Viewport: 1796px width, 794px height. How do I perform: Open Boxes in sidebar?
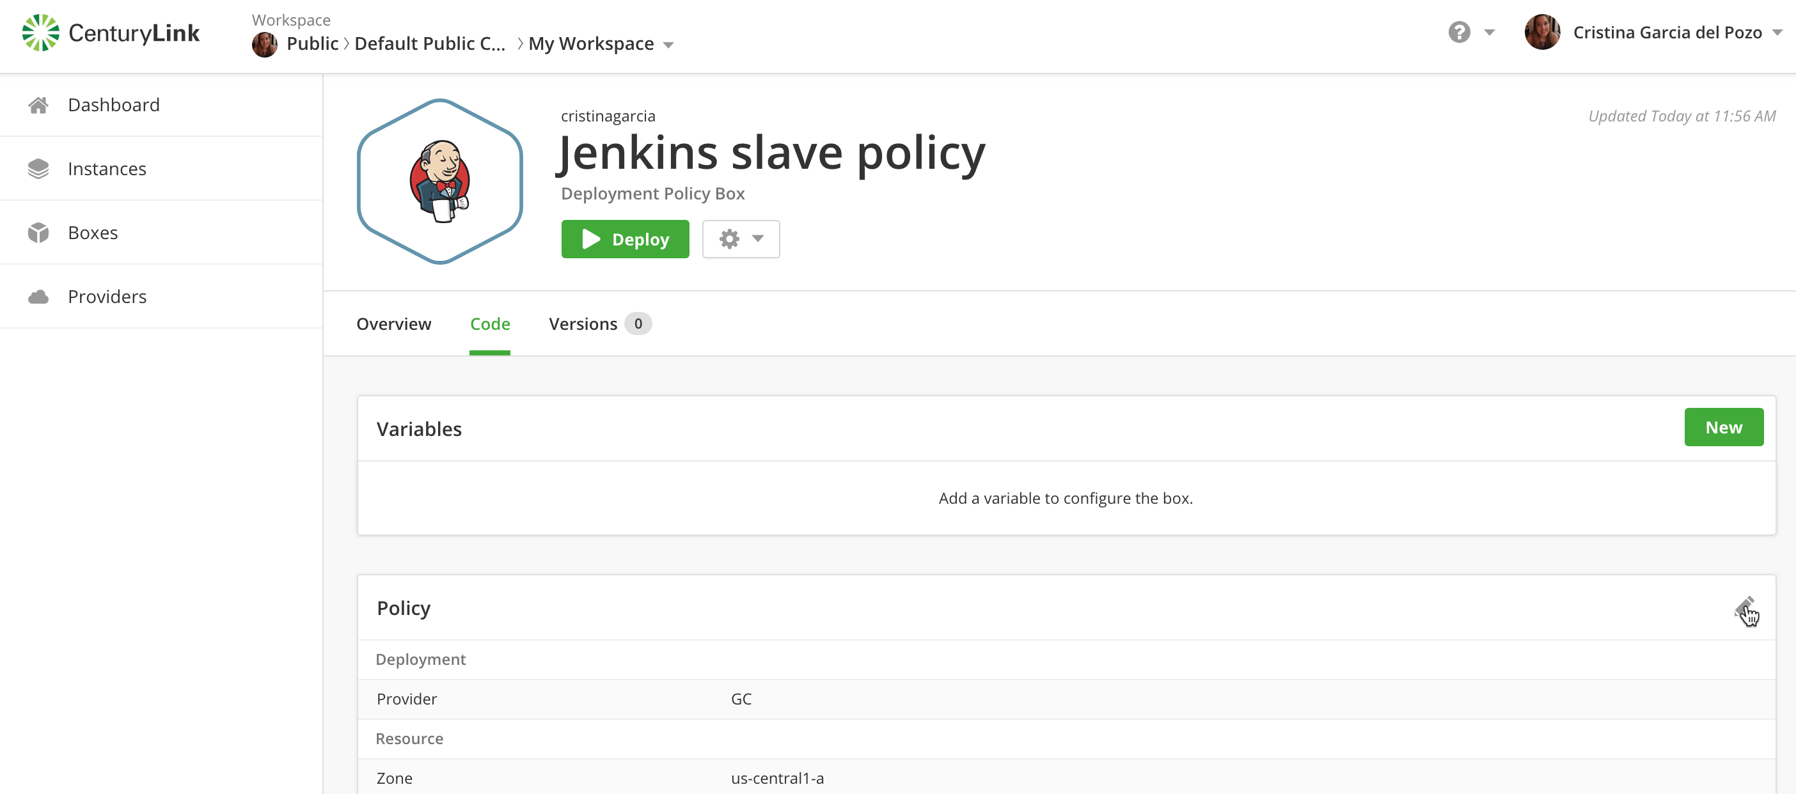pyautogui.click(x=161, y=233)
